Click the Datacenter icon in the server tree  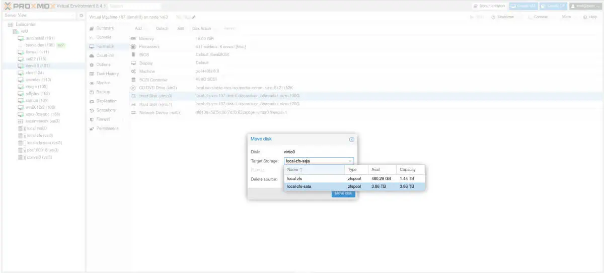11,24
